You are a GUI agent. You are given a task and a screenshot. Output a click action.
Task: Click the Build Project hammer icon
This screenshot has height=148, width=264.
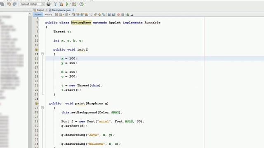[x=55, y=4]
